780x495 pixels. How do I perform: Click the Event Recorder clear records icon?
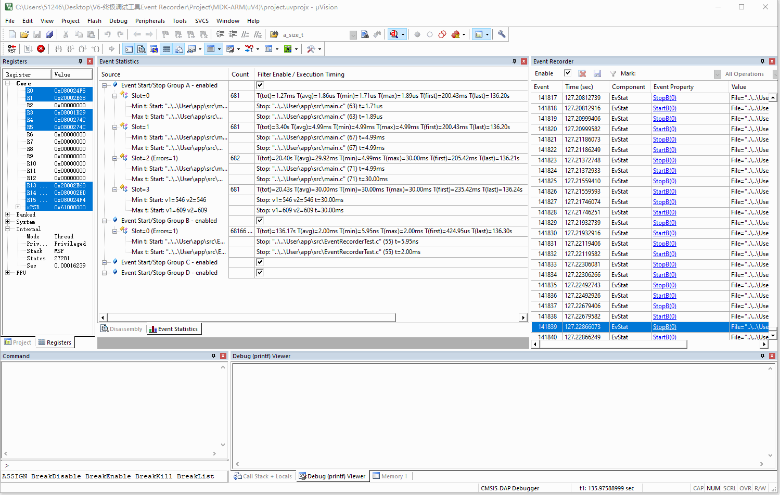tap(582, 73)
